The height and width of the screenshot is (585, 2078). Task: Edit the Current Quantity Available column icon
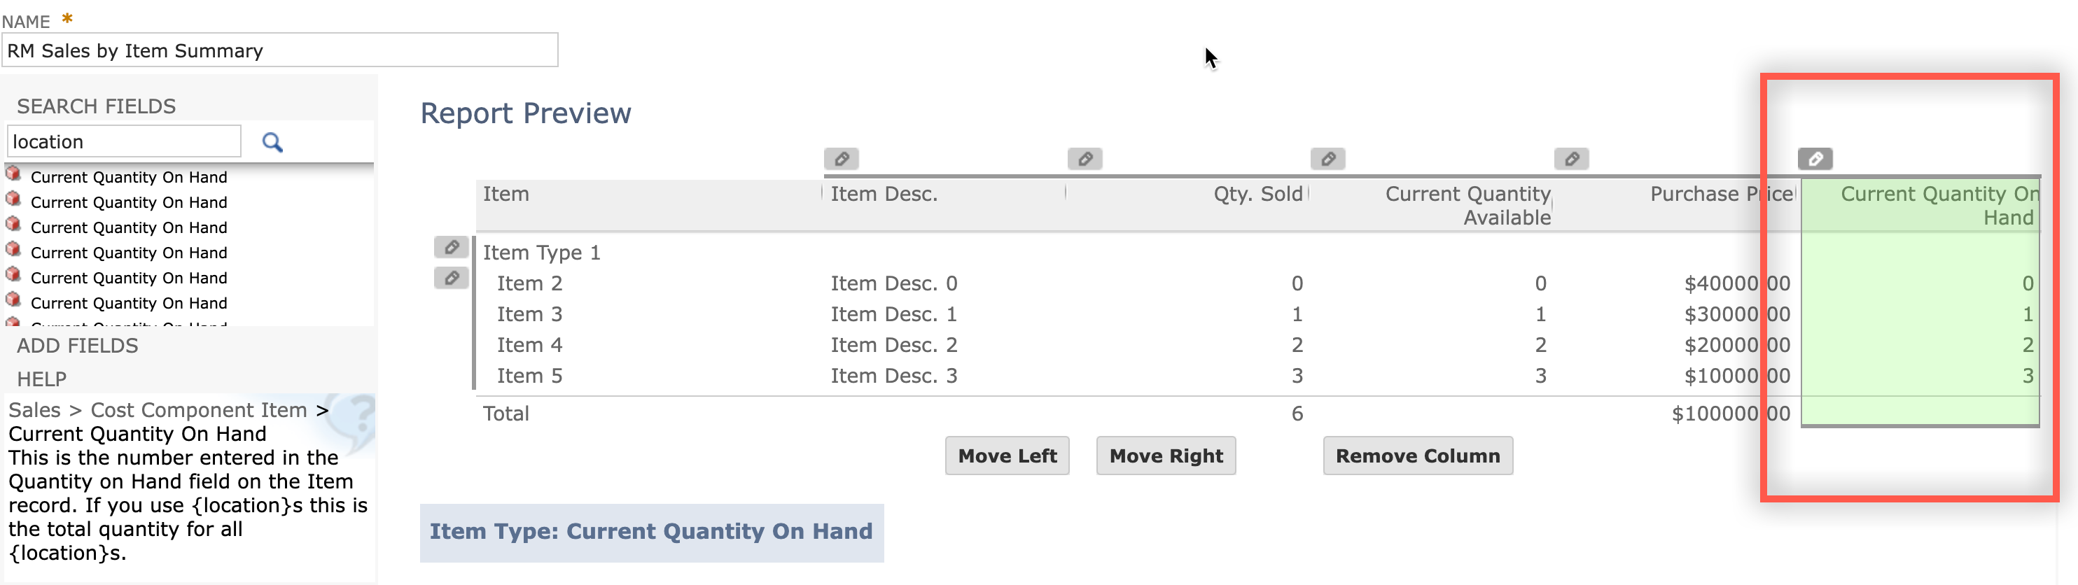1571,159
